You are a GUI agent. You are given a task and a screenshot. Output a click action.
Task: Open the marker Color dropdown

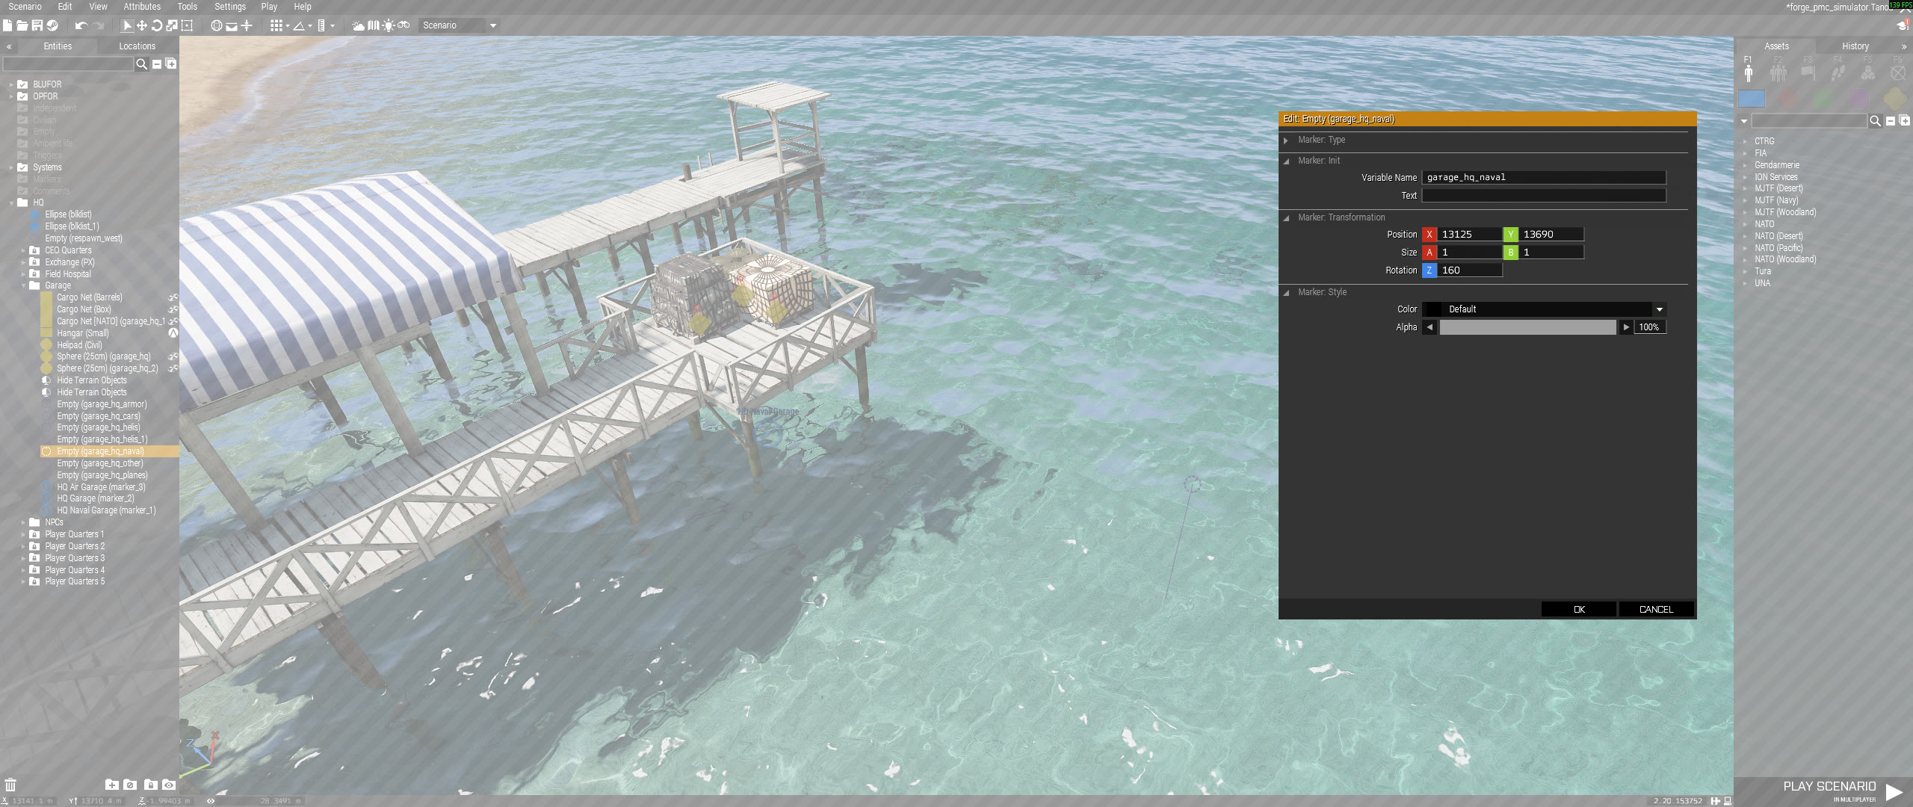(1544, 309)
